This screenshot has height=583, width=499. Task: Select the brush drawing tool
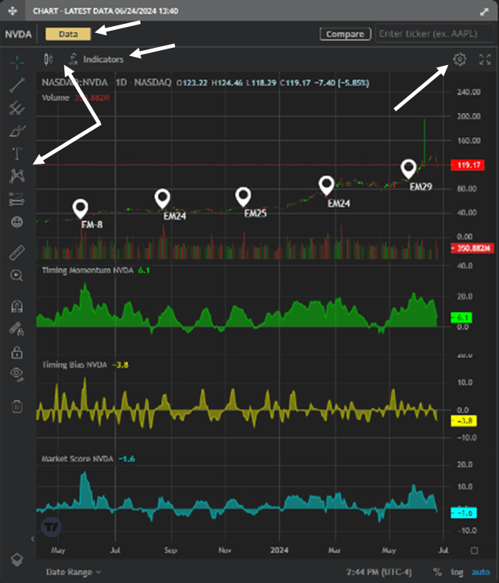pos(17,131)
